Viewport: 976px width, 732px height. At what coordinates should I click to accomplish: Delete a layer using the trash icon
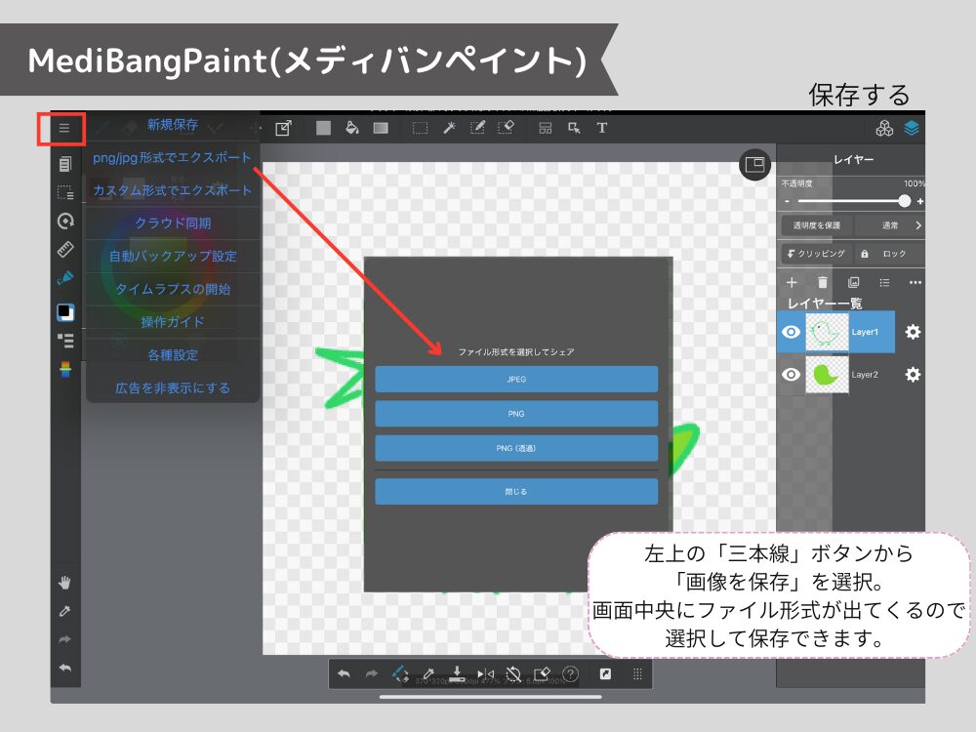pyautogui.click(x=823, y=283)
